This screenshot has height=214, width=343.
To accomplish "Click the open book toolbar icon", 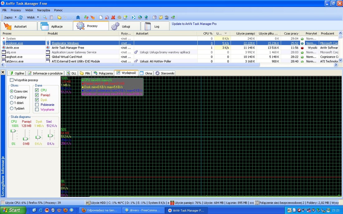I will pyautogui.click(x=161, y=17).
